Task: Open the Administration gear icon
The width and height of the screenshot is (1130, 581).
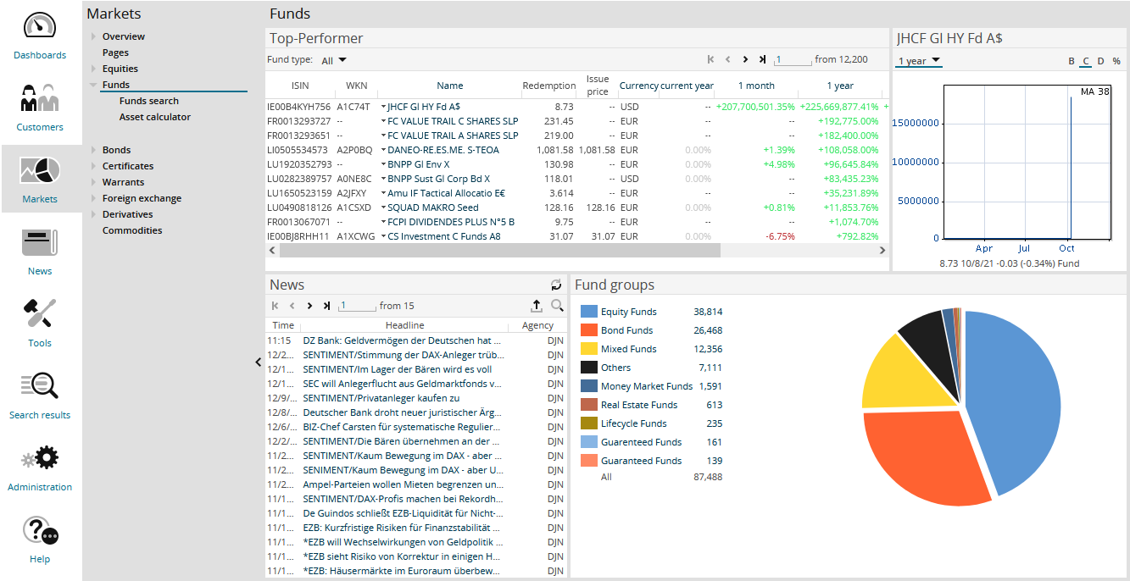Action: click(x=40, y=459)
